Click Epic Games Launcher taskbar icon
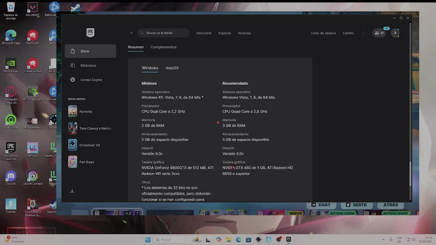The height and width of the screenshot is (245, 436). [289, 240]
